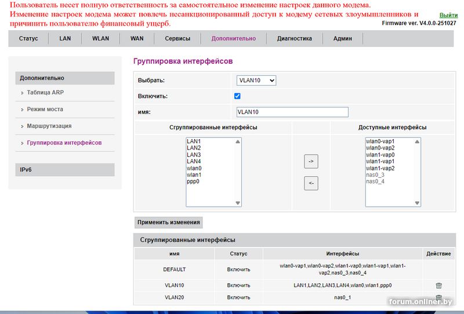This screenshot has width=464, height=314.
Task: Click DEFAULT name cell in groups table
Action: [175, 269]
